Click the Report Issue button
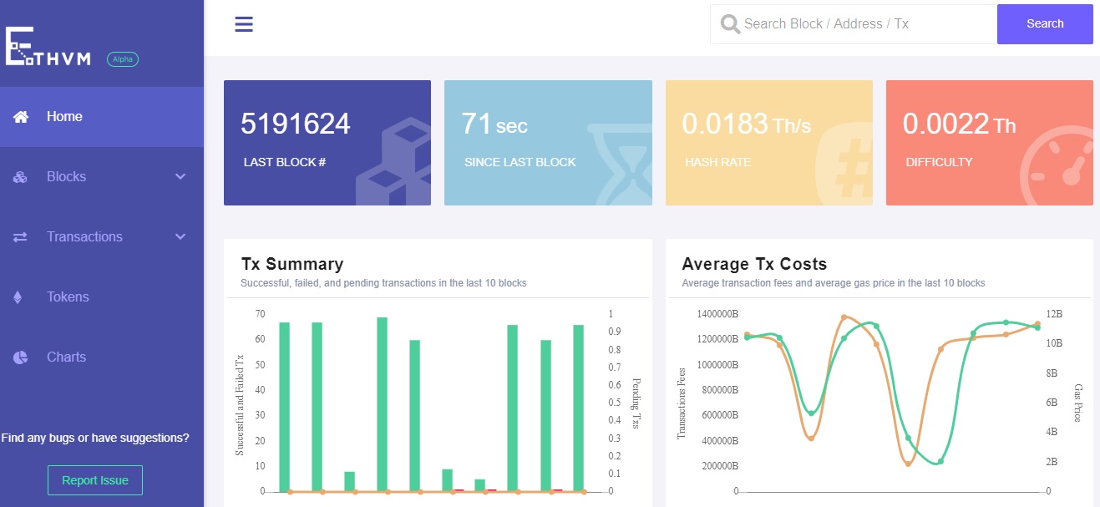The image size is (1100, 507). [95, 480]
